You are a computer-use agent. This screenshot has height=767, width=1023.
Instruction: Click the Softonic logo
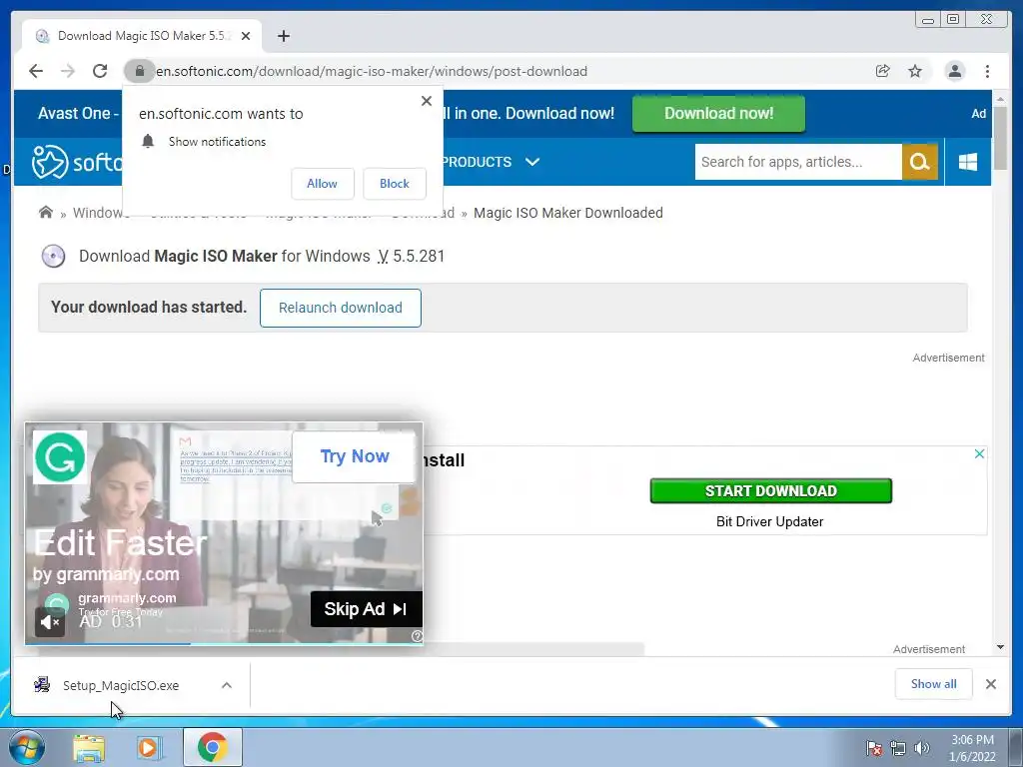76,162
